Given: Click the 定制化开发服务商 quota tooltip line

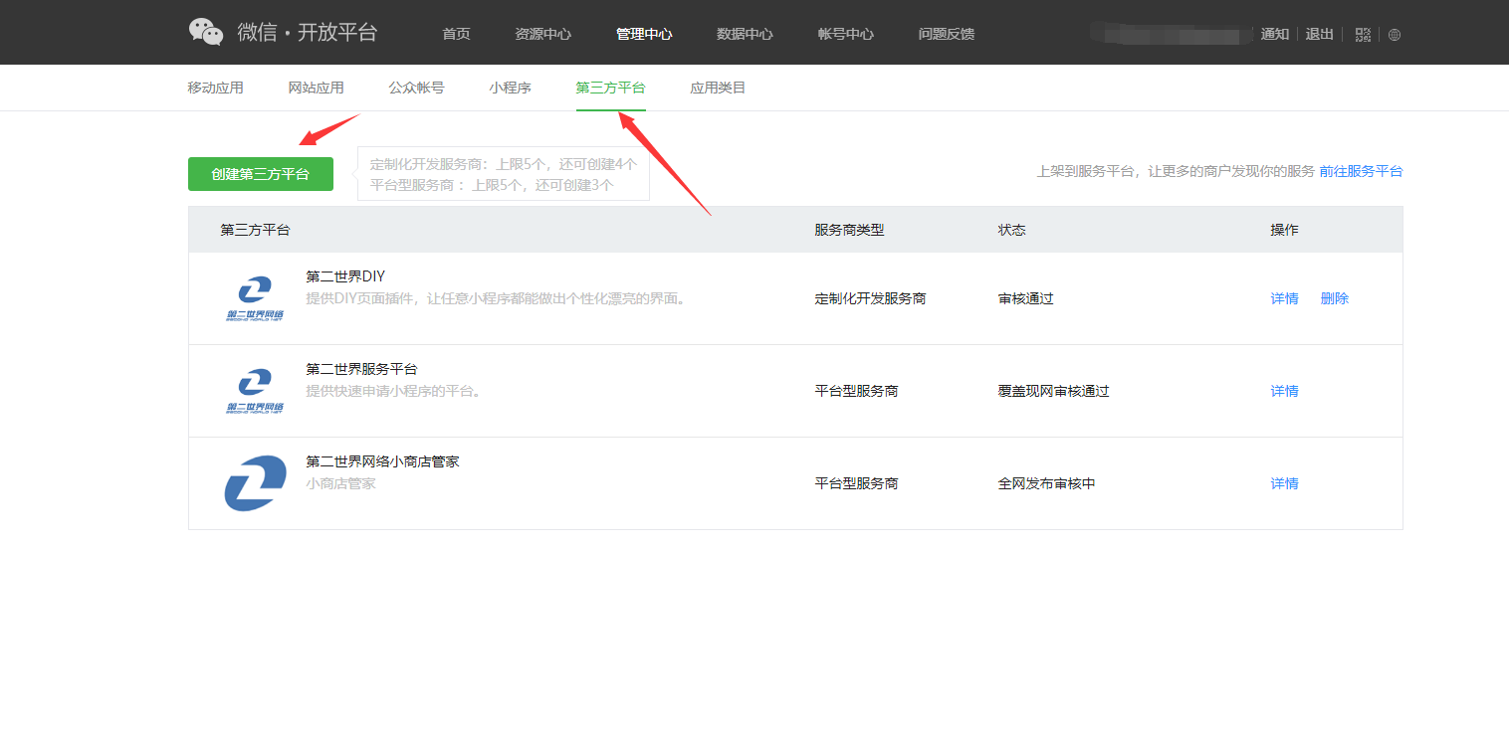Looking at the screenshot, I should [x=504, y=164].
